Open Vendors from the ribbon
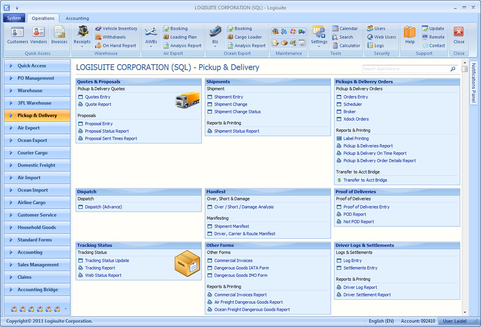 point(38,35)
